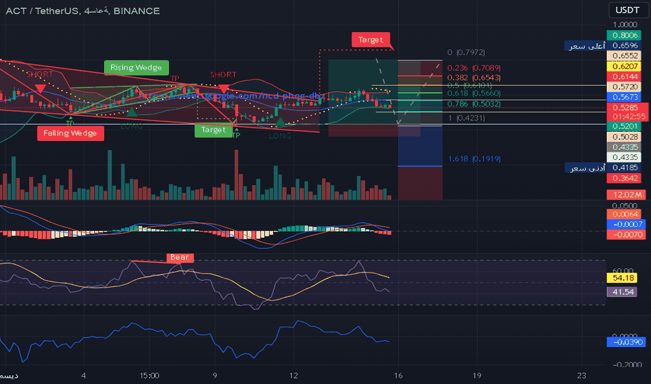
Task: Click the blue -0.0390 indicator value label
Action: tap(624, 341)
